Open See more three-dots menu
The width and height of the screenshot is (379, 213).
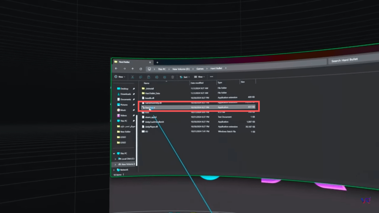212,77
